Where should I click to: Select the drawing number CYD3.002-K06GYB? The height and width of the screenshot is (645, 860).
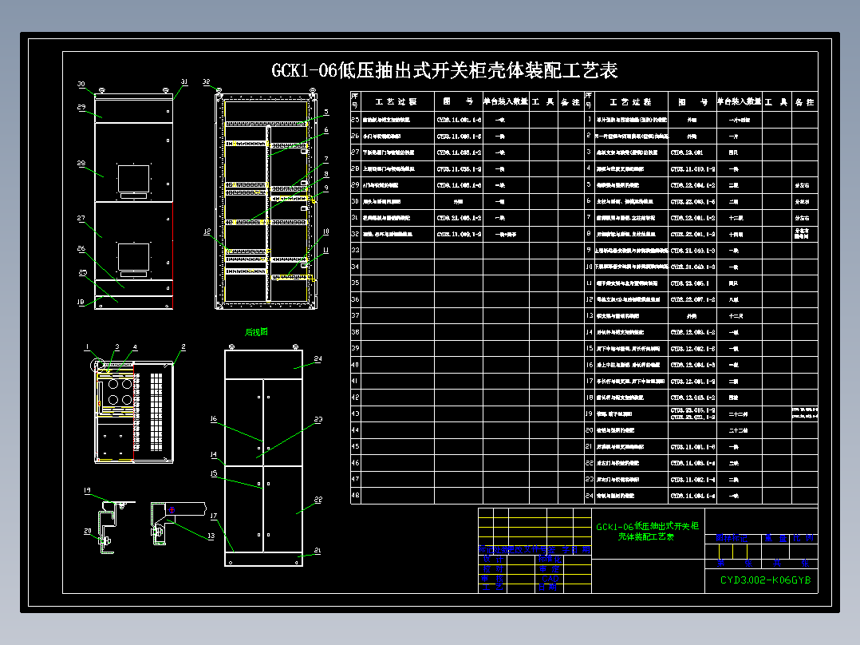click(764, 580)
